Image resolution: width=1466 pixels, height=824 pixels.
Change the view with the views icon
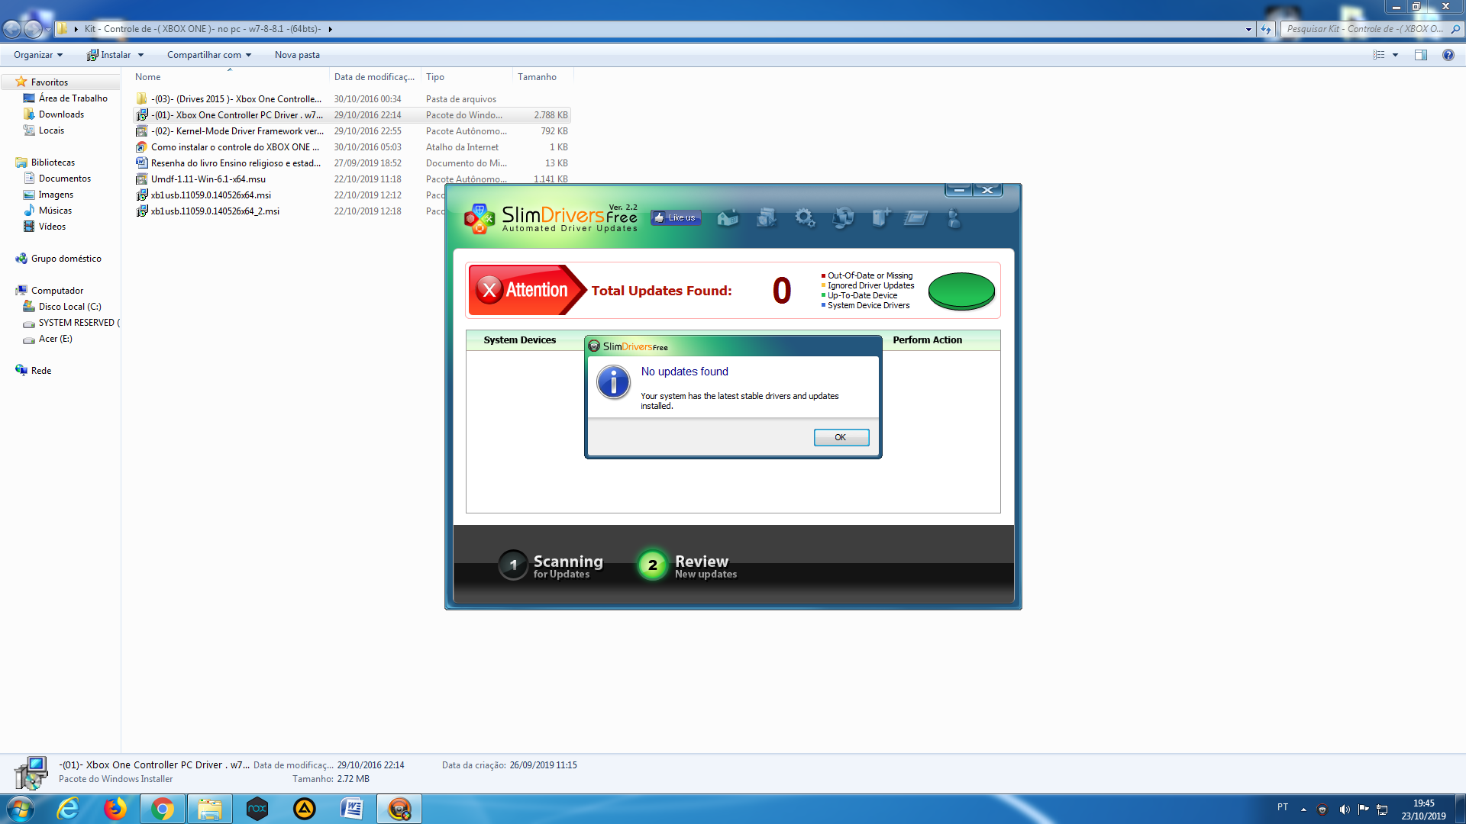pyautogui.click(x=1379, y=55)
